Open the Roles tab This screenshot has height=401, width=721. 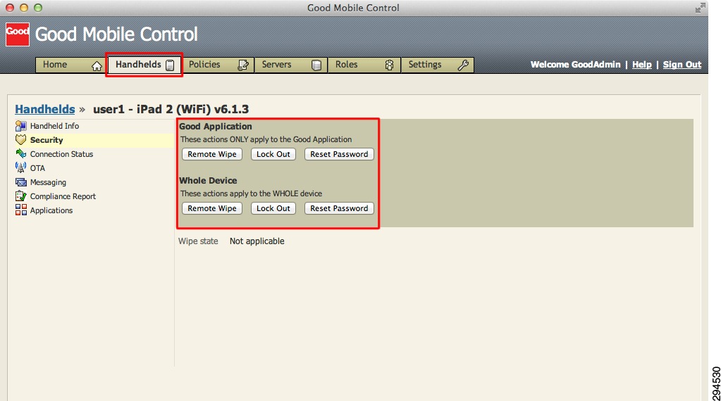click(364, 65)
